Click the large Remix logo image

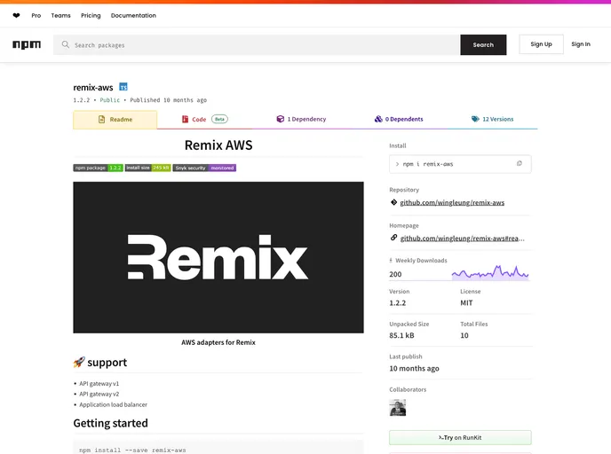(x=218, y=257)
